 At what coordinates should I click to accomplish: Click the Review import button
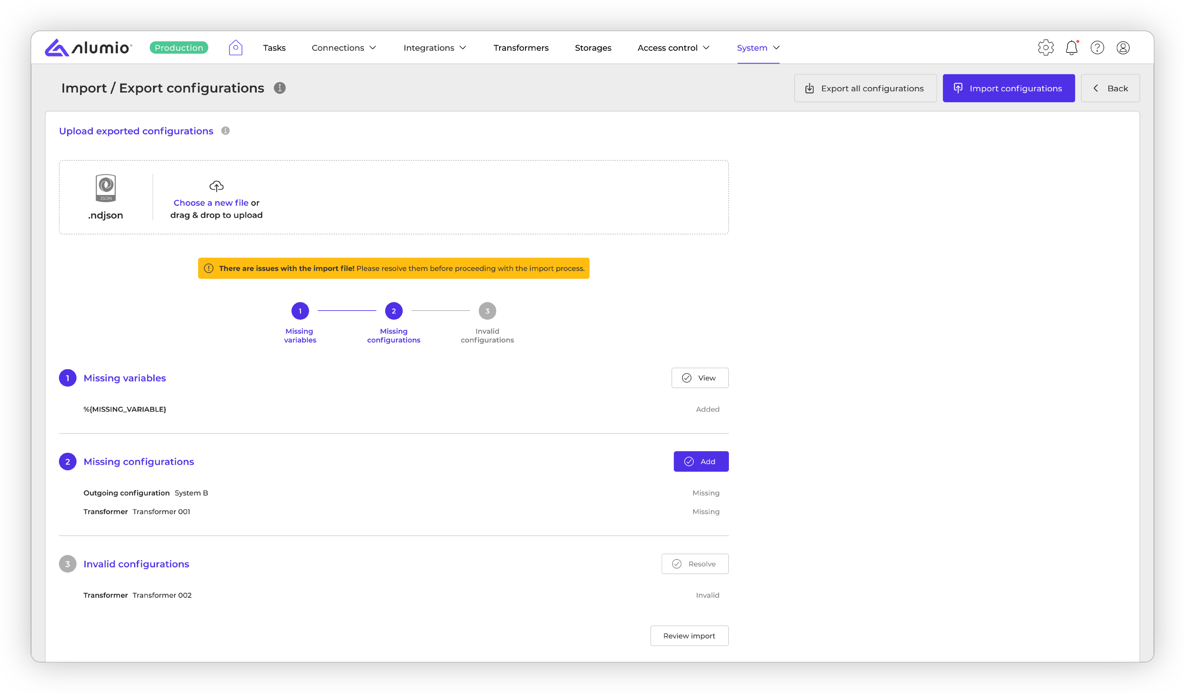[x=689, y=635]
